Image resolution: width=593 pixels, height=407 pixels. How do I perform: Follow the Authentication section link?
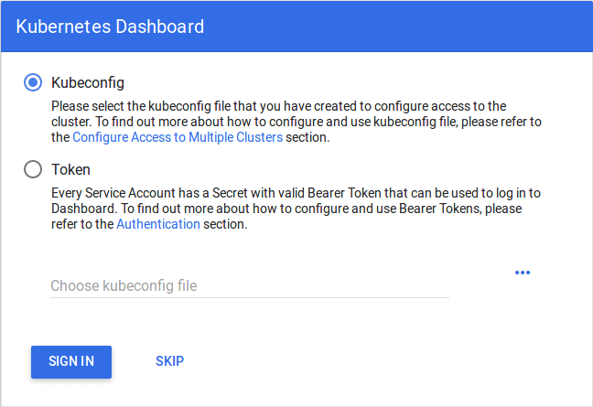[x=158, y=224]
